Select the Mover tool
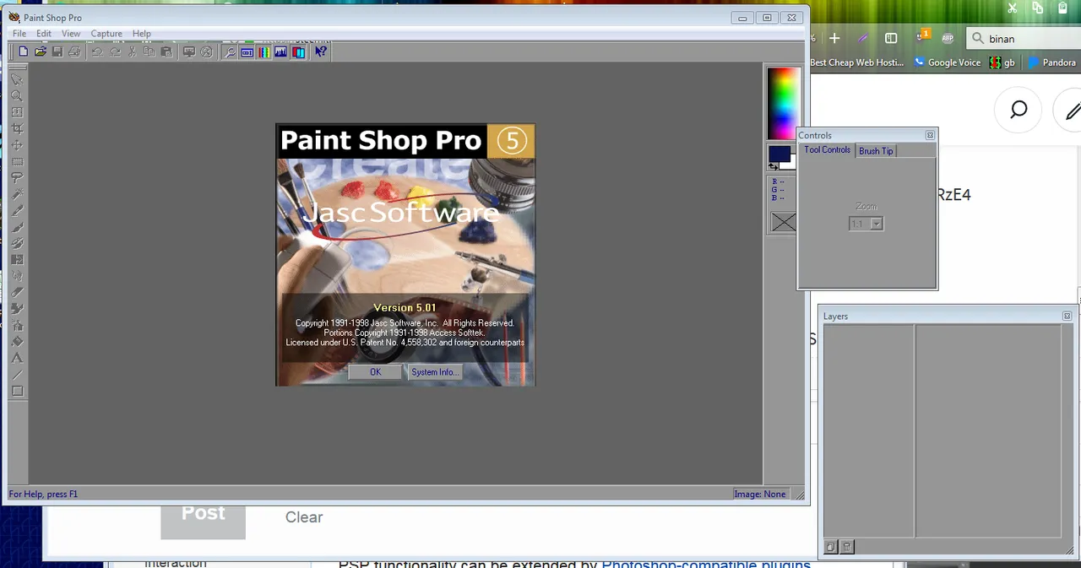Viewport: 1081px width, 568px height. click(x=17, y=145)
